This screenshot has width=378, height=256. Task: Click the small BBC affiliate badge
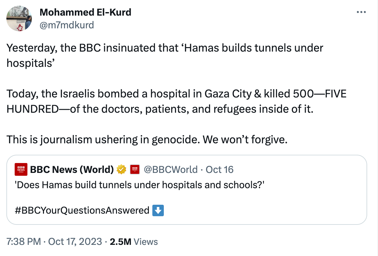pyautogui.click(x=135, y=169)
